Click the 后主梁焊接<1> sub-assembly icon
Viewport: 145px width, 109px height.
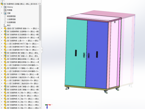coord(5,34)
